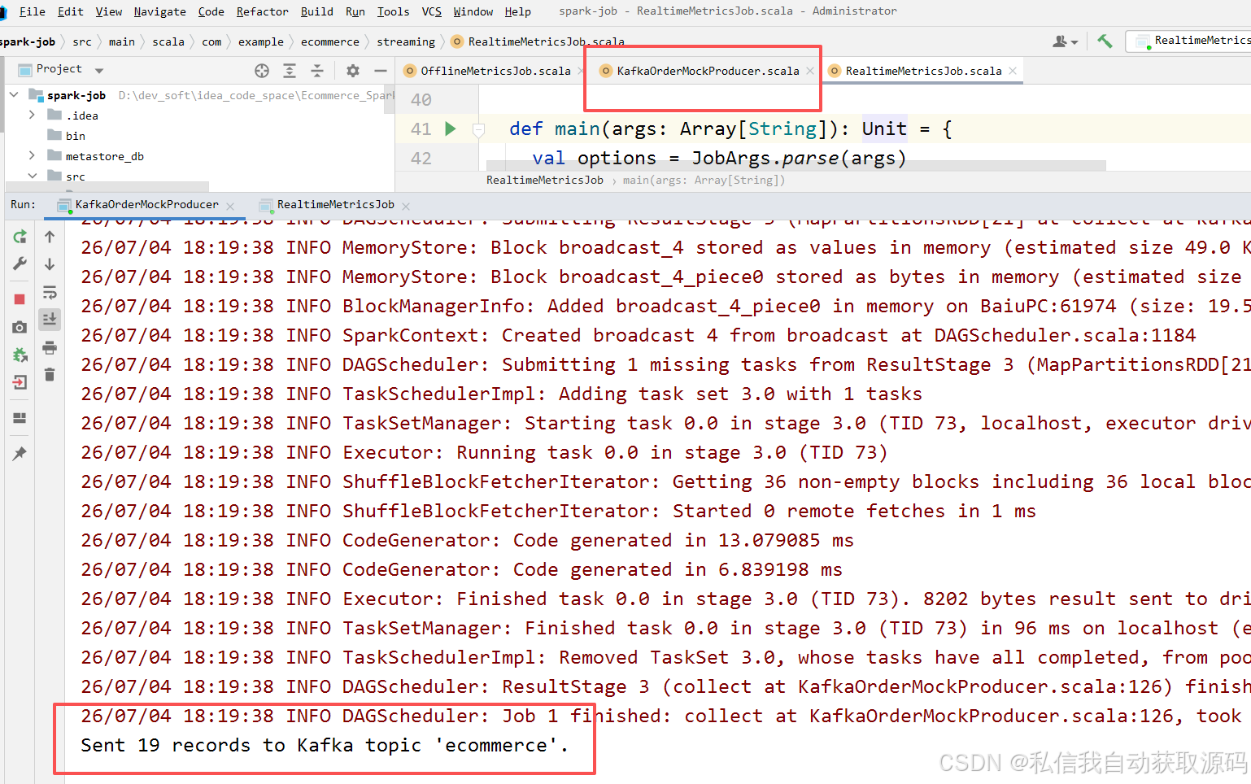Viewport: 1251px width, 784px height.
Task: Collapse the spark-job root node
Action: click(x=14, y=95)
